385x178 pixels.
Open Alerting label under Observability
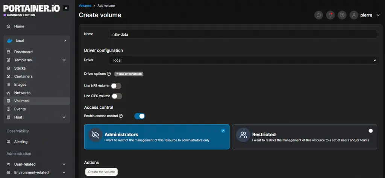21,142
